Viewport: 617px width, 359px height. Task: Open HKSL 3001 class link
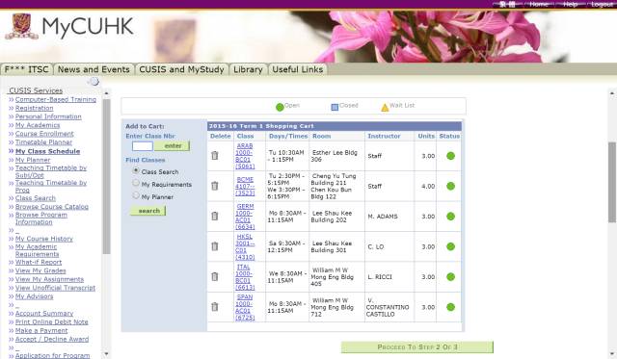tap(244, 246)
